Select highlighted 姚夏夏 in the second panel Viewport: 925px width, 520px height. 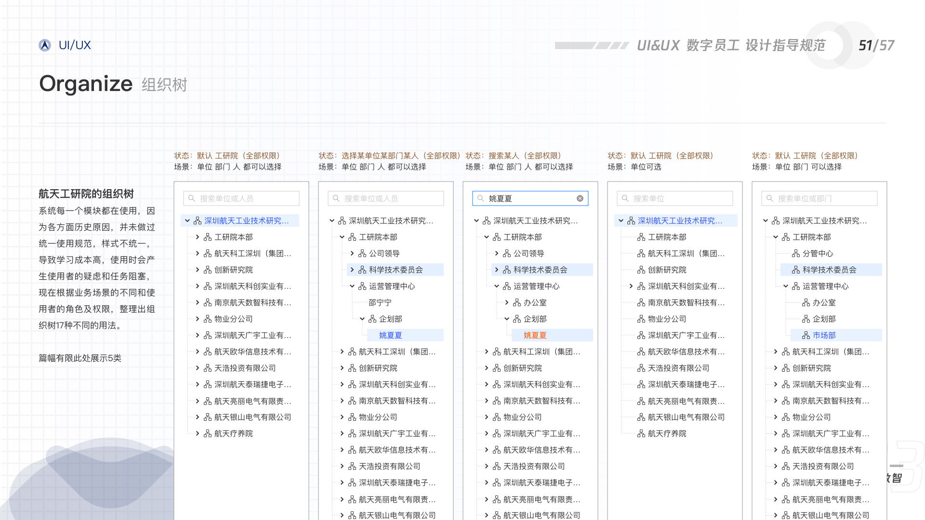[x=391, y=335]
